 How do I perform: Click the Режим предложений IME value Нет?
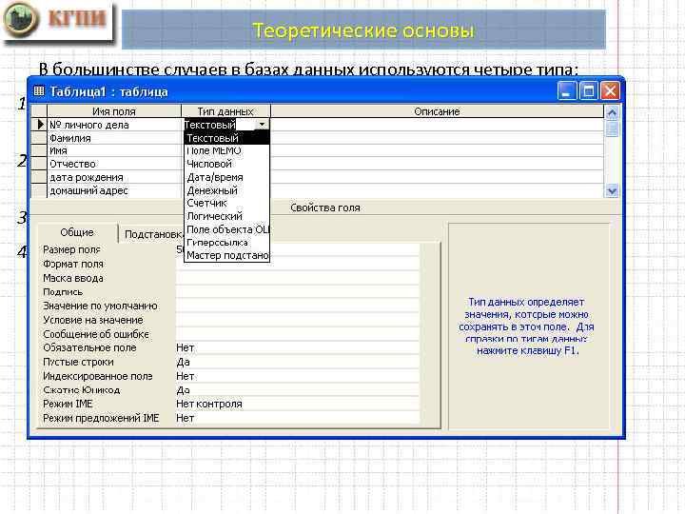pos(297,418)
